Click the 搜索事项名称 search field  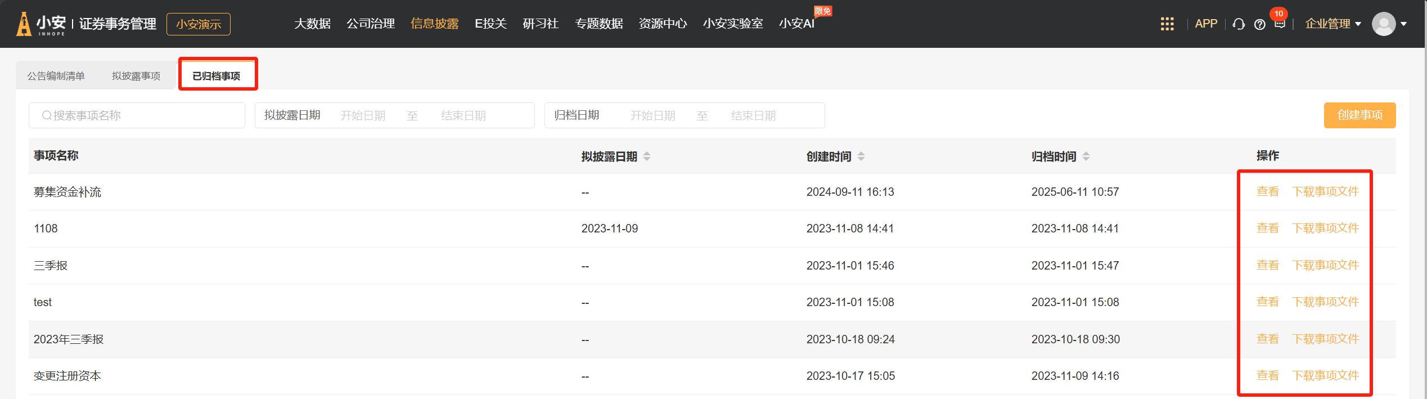pos(137,116)
